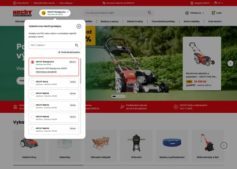
Task: Select the HECHT Šestajovice store radio
Action: tap(33, 62)
